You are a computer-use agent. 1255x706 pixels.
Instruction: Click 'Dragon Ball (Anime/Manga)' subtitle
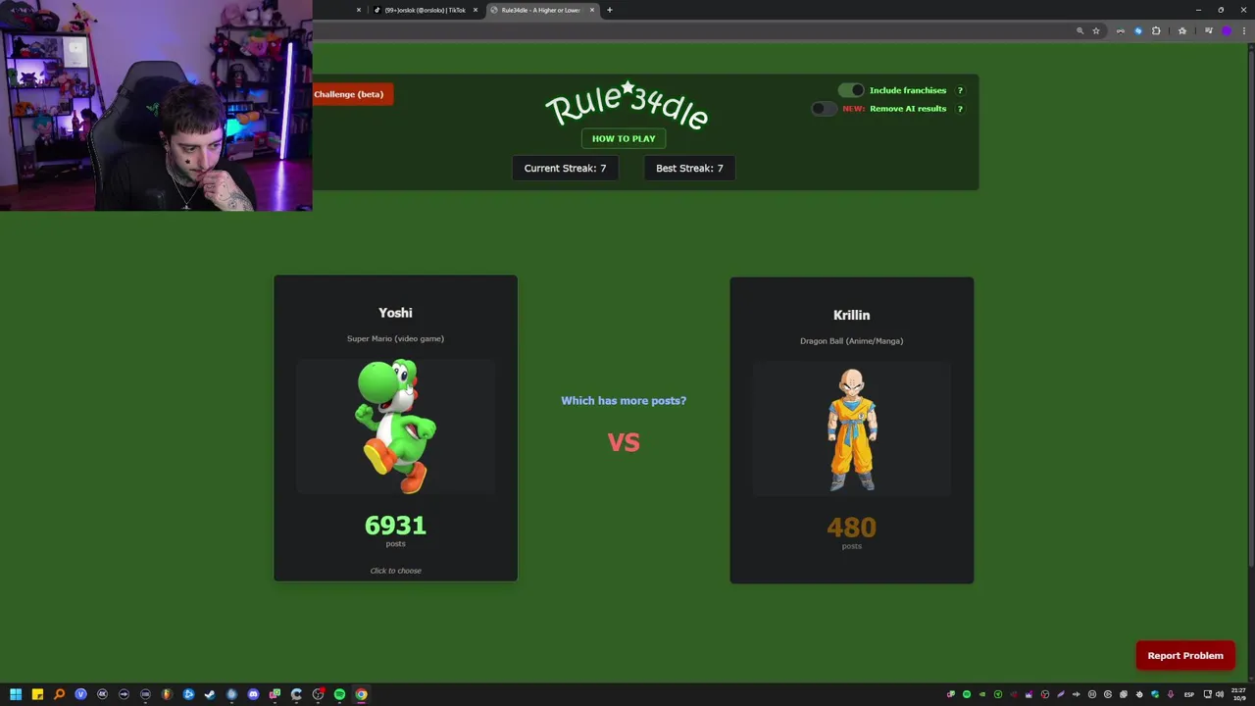pyautogui.click(x=851, y=341)
